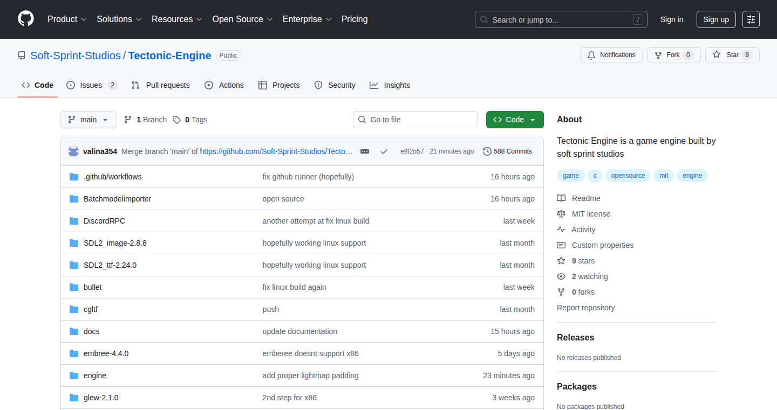Open the Product dropdown menu
The width and height of the screenshot is (777, 410).
point(67,19)
